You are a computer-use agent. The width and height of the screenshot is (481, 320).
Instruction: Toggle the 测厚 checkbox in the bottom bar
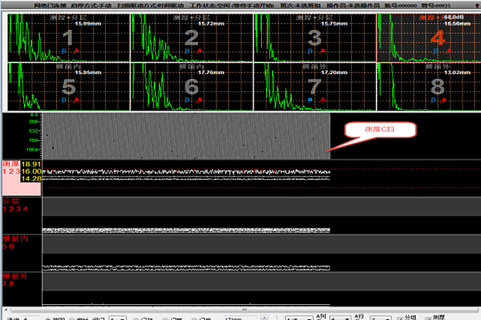click(428, 317)
